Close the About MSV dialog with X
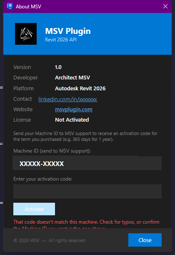 pyautogui.click(x=165, y=6)
